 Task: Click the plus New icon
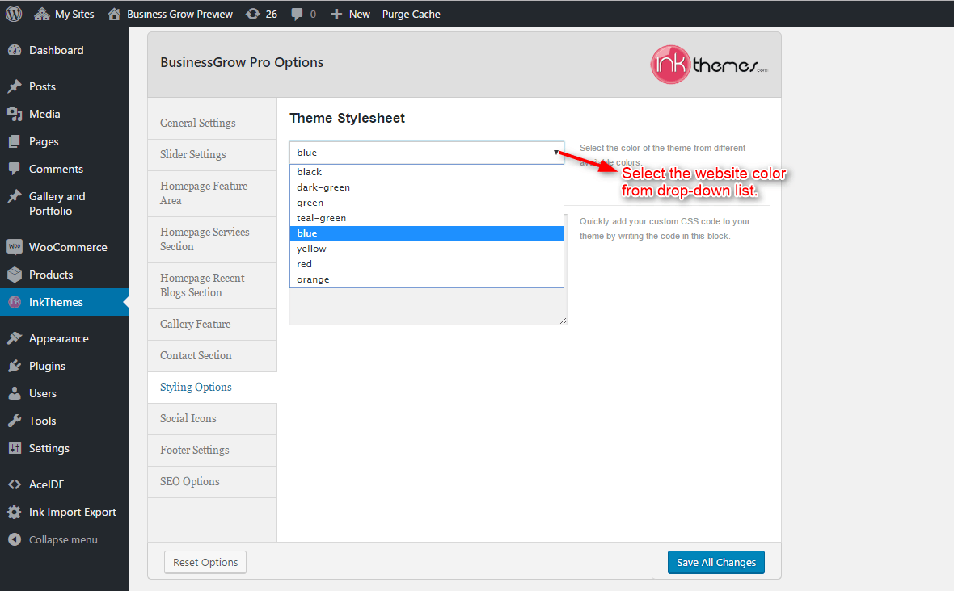(336, 14)
